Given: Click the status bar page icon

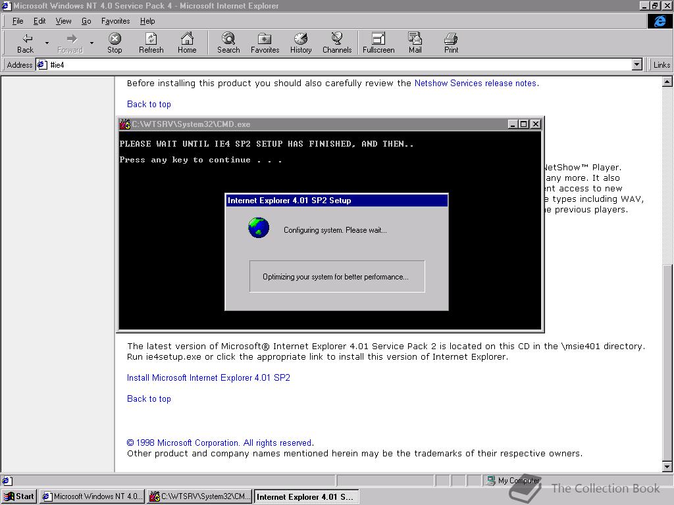Looking at the screenshot, I should click(x=7, y=481).
